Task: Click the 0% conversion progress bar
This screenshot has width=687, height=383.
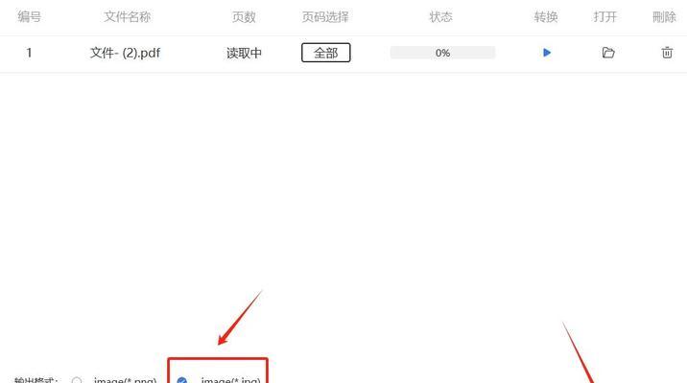Action: pos(442,53)
